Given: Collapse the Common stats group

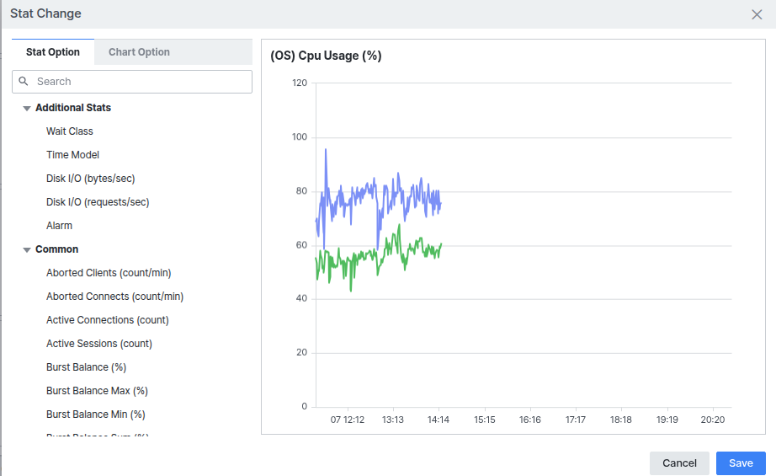Looking at the screenshot, I should (27, 249).
